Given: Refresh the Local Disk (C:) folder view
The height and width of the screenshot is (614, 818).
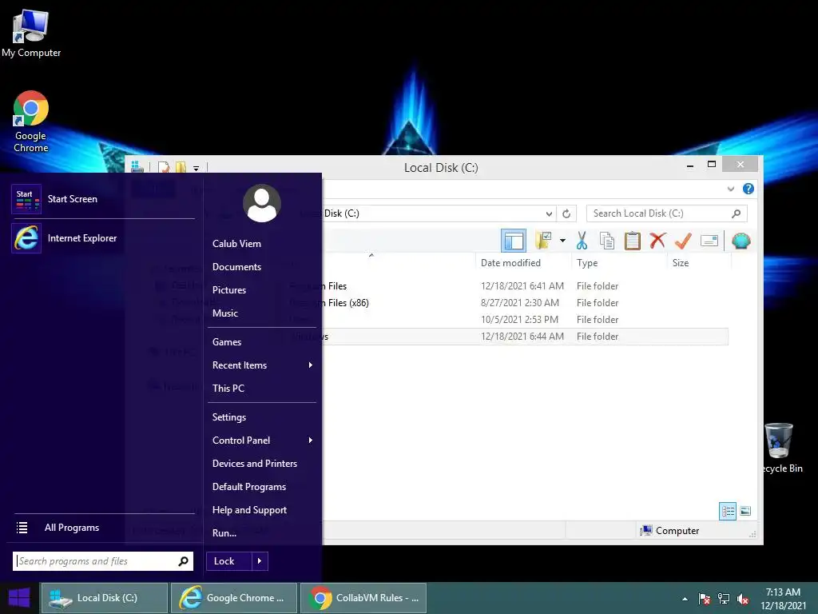Looking at the screenshot, I should pyautogui.click(x=566, y=213).
